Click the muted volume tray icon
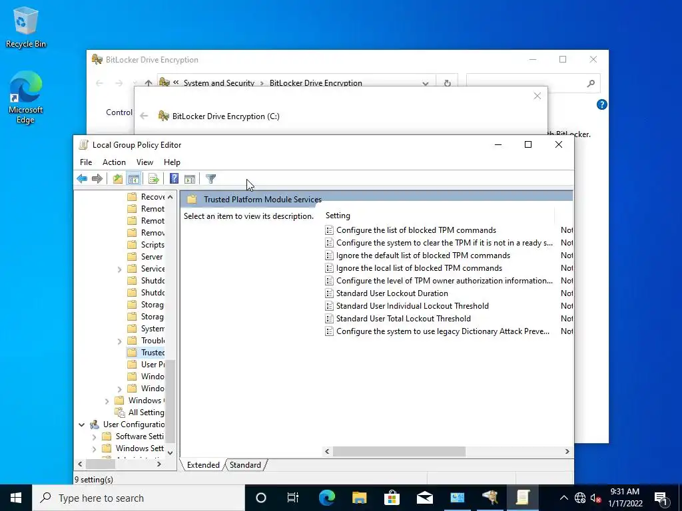The width and height of the screenshot is (682, 511). click(596, 498)
